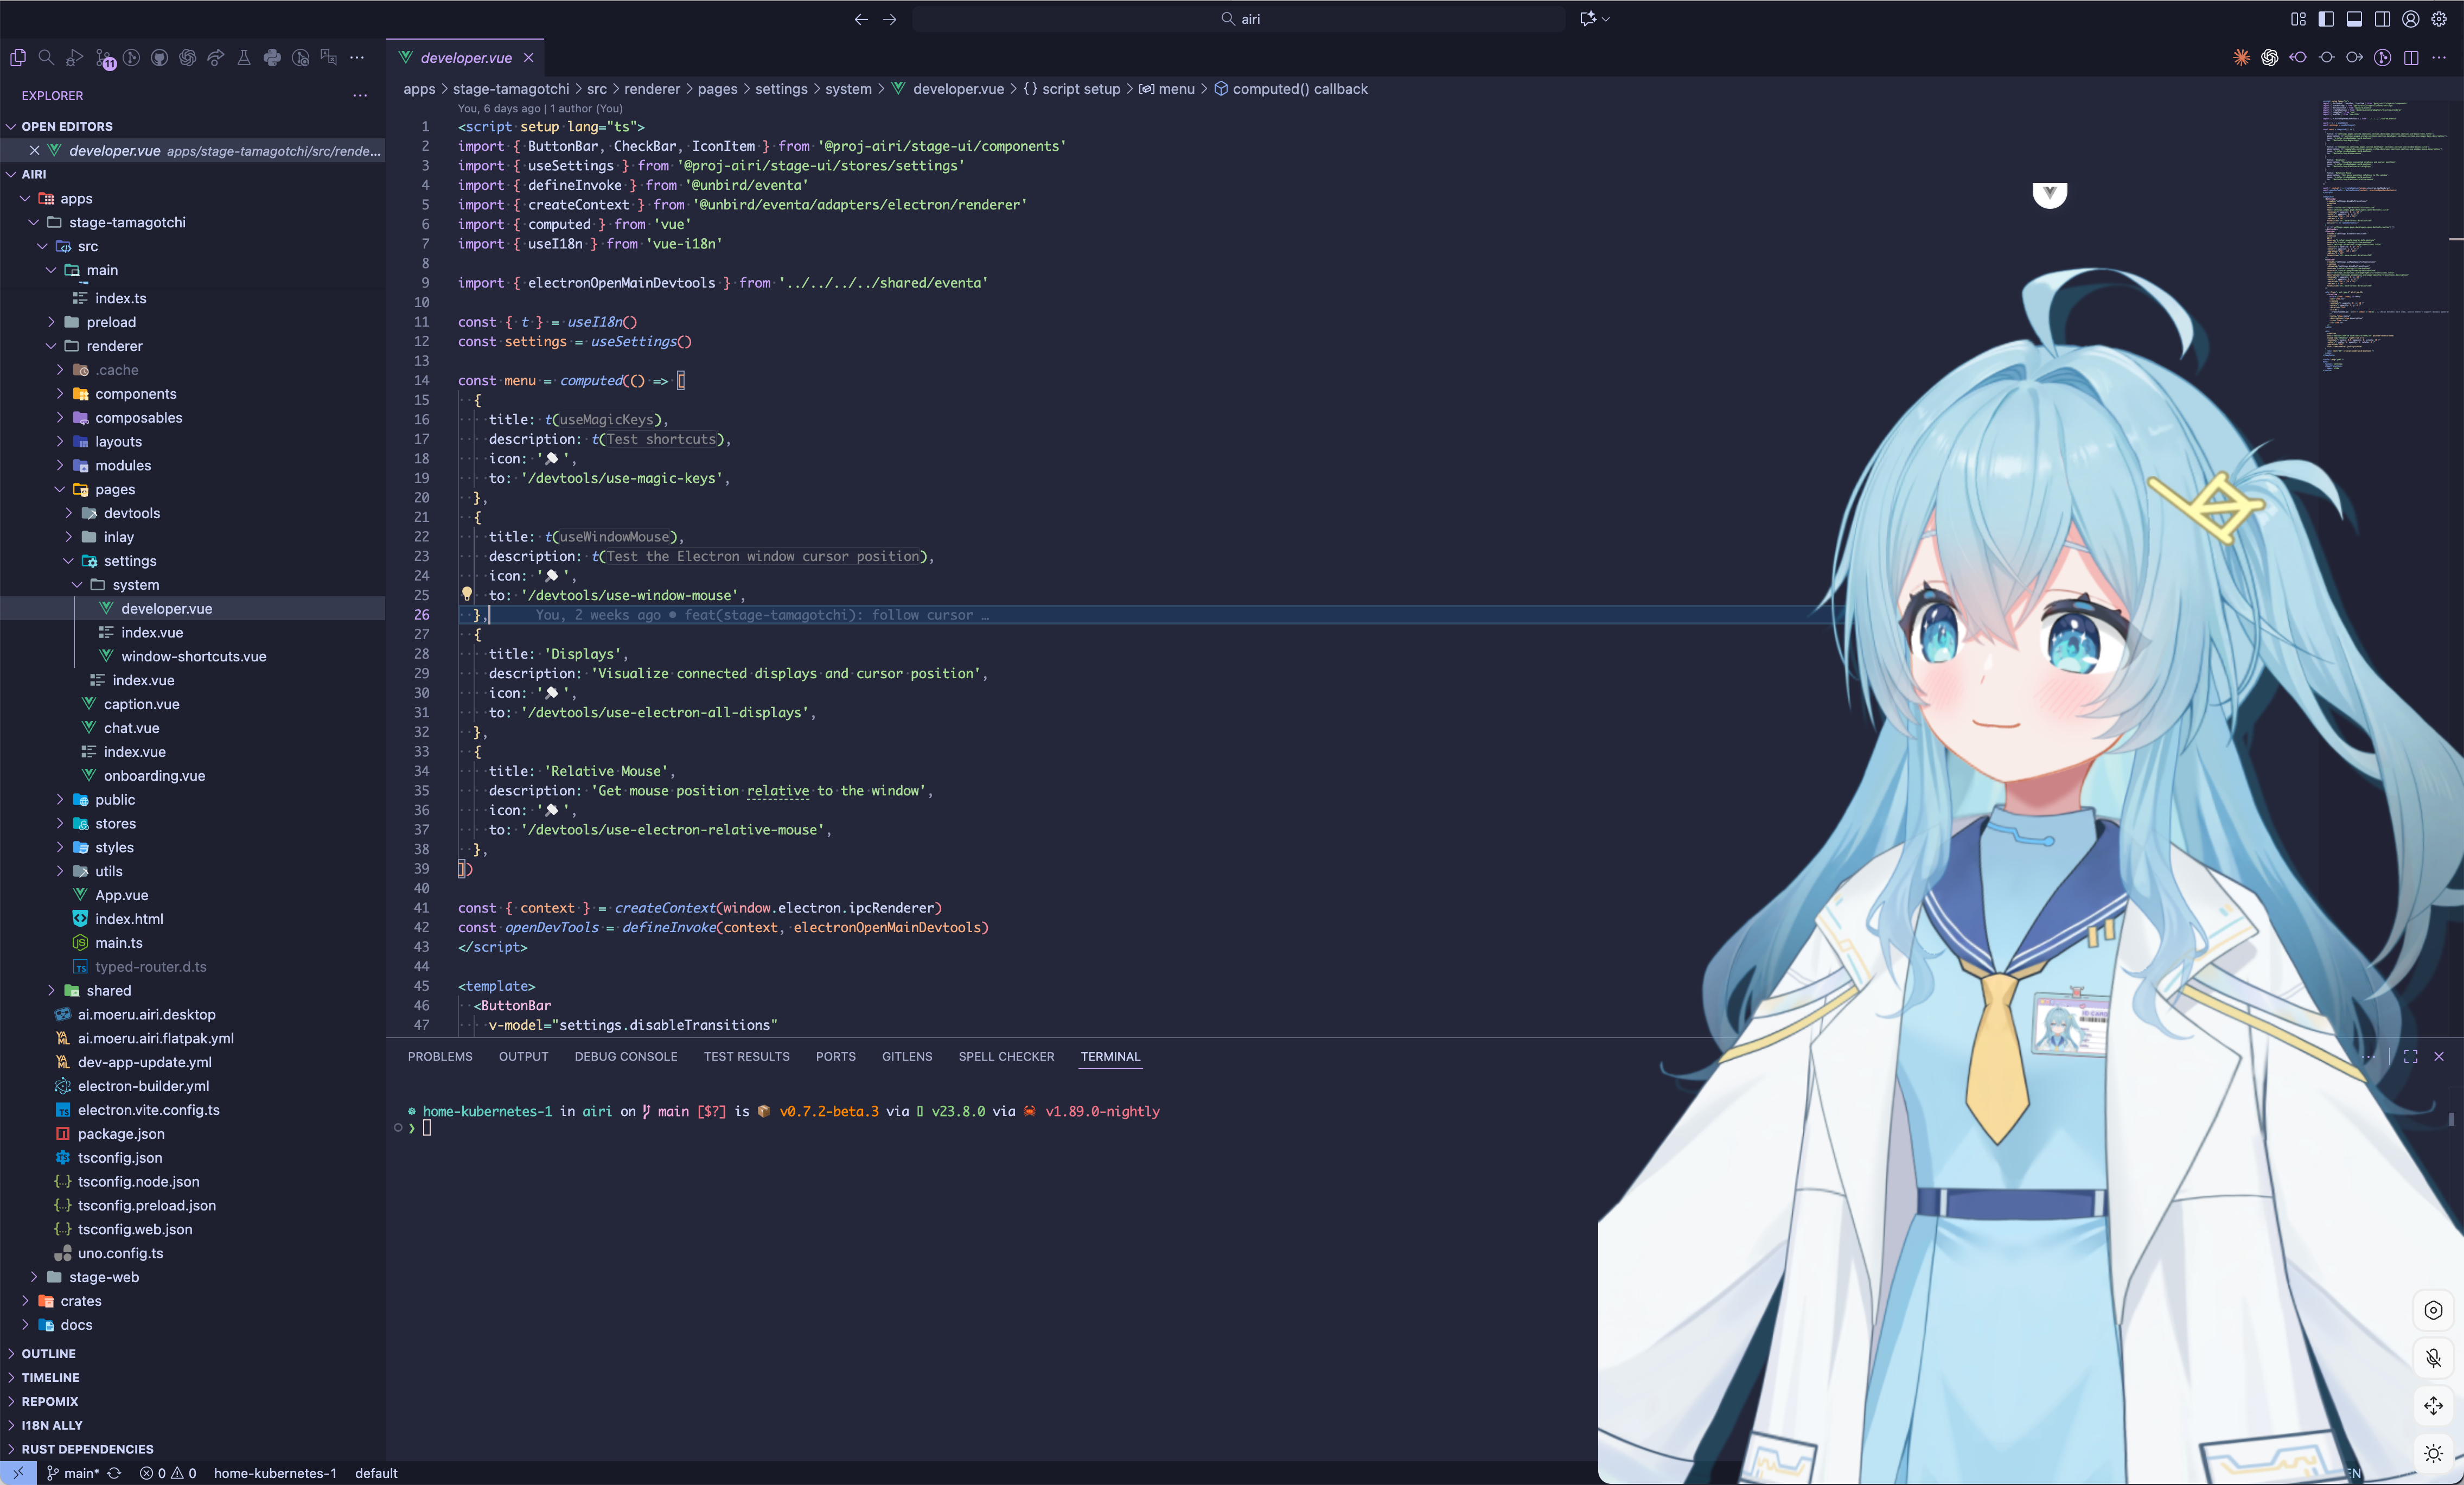Open more editor actions menu

tap(2439, 58)
